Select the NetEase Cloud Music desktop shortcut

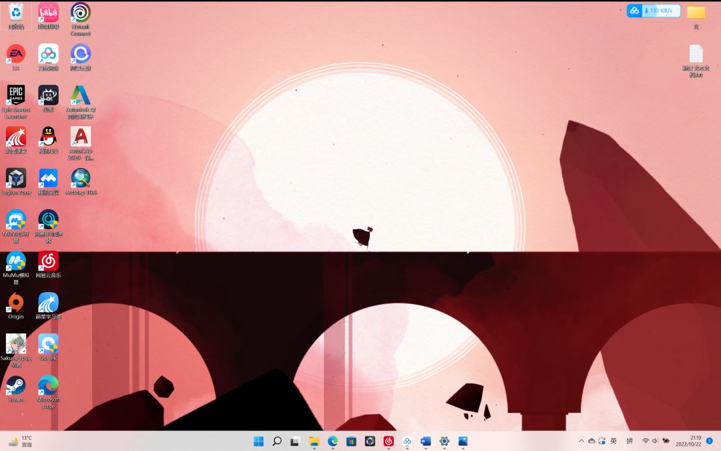(48, 265)
